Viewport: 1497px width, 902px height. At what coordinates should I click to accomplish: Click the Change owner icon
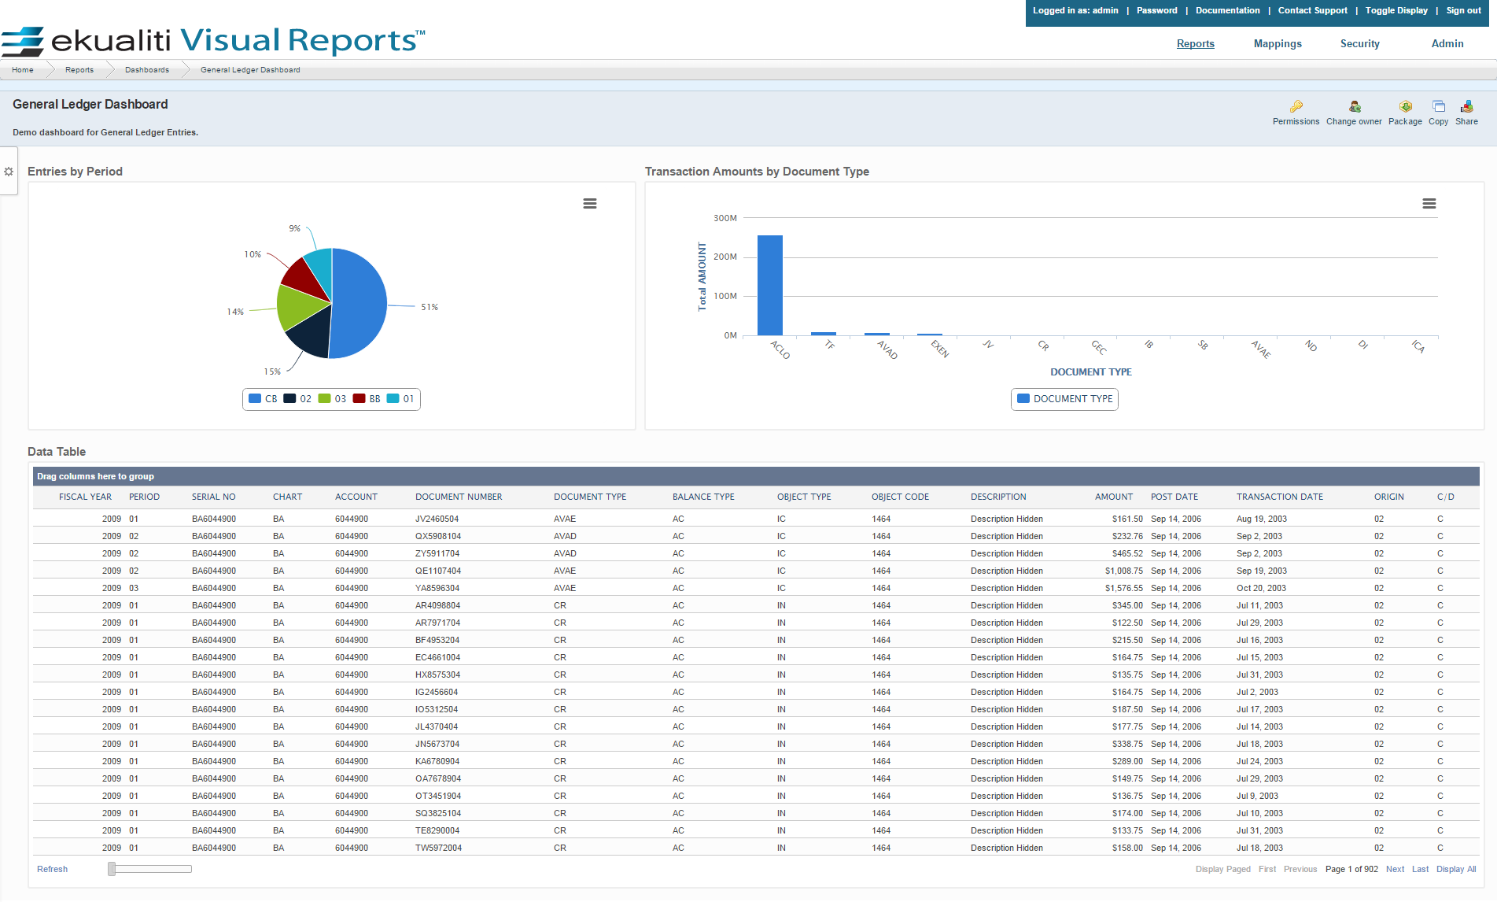[x=1354, y=106]
